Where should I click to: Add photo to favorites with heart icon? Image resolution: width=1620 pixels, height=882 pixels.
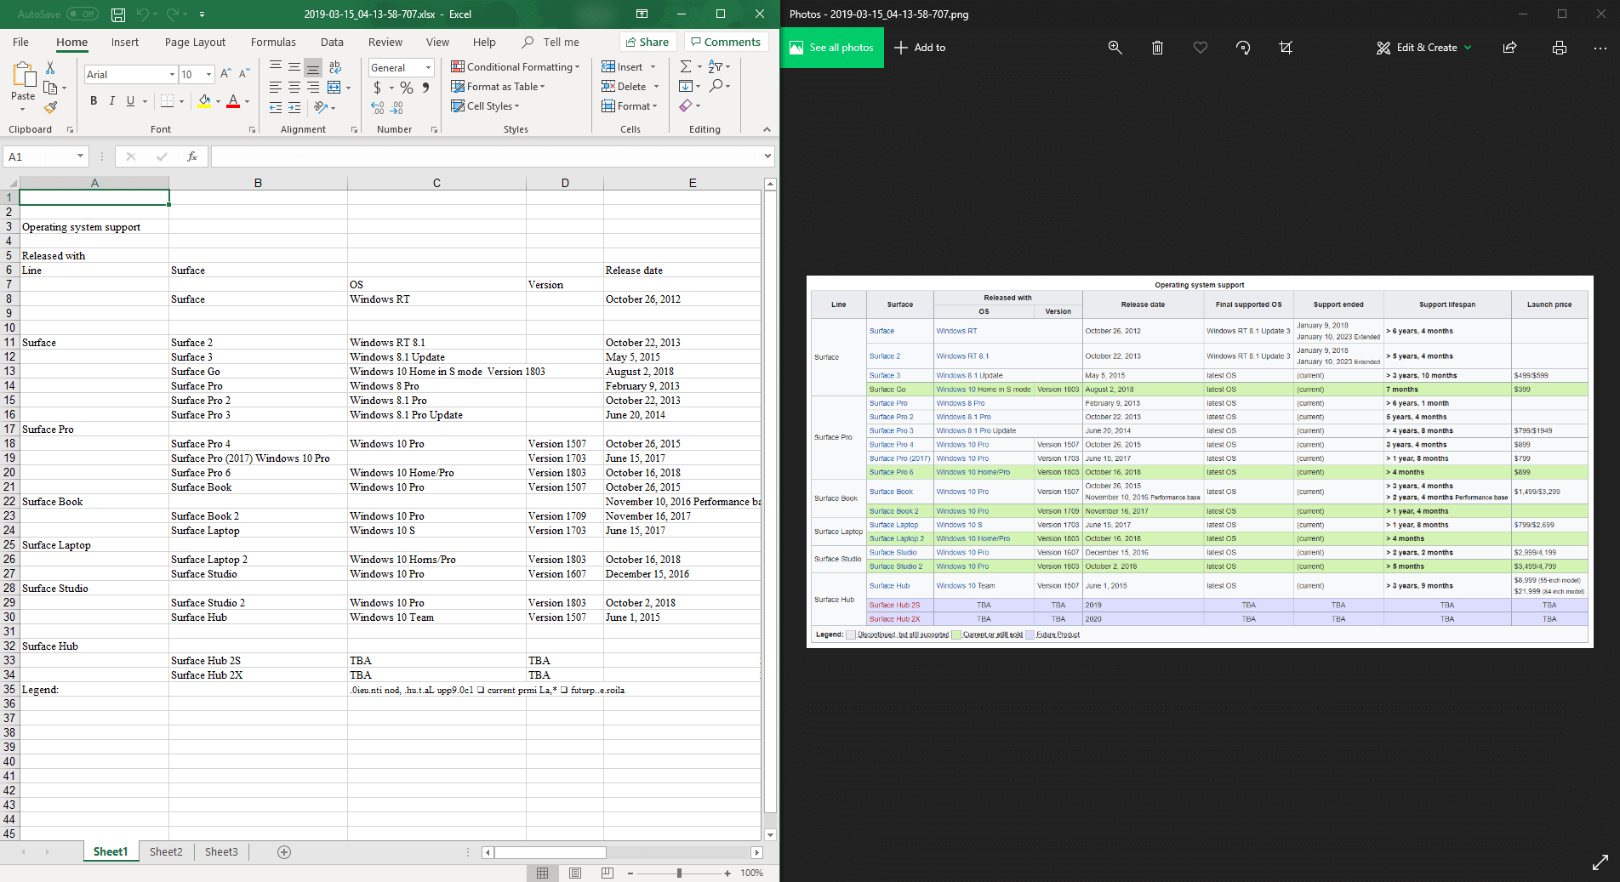[1200, 48]
